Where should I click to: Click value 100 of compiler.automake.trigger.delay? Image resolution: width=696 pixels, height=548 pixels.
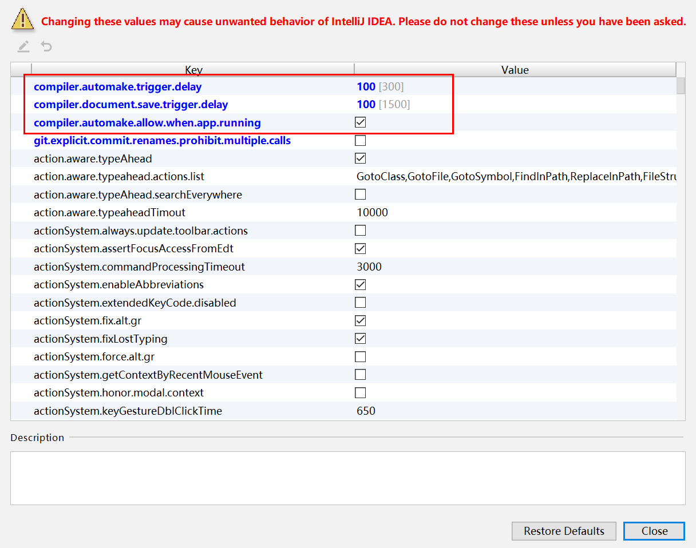[366, 86]
